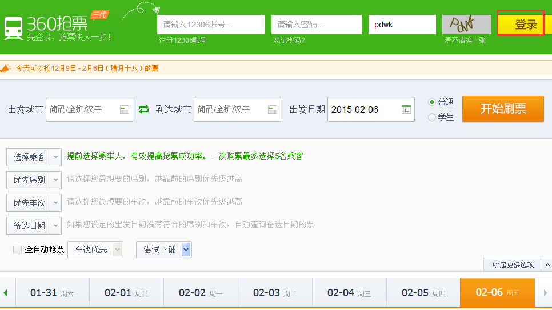Screen dimensions: 552x310
Task: Click the departure city list icon
Action: click(125, 109)
